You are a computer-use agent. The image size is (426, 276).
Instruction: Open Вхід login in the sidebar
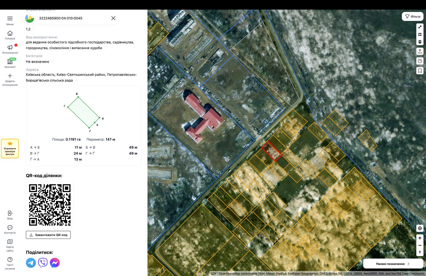tap(10, 215)
